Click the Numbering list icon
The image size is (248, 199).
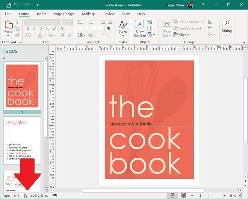pyautogui.click(x=91, y=22)
